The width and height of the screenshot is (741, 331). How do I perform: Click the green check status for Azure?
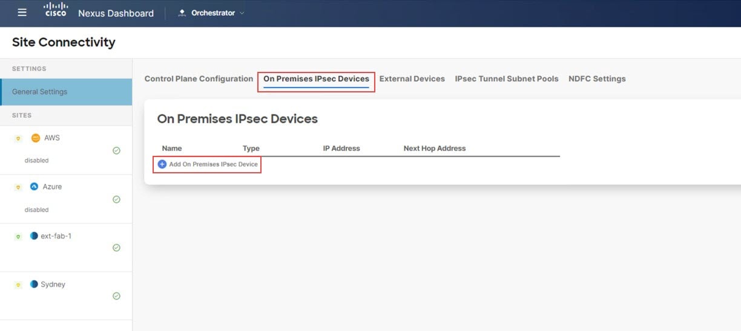(116, 199)
